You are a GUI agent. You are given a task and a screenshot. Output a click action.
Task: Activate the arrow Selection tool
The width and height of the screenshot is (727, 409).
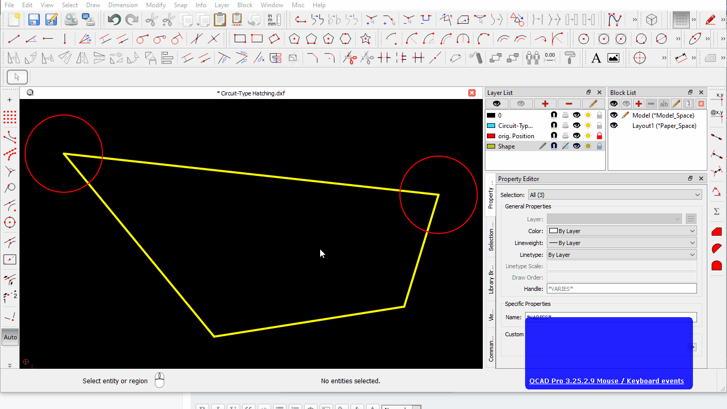coord(17,76)
